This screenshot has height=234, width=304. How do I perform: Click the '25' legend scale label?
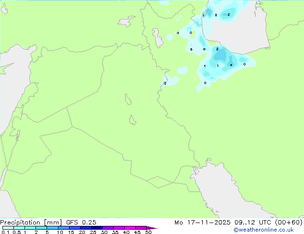point(93,232)
